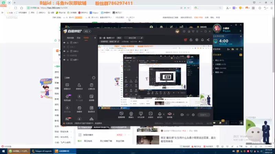
Task: Close the League matchmaking queue timer panel
Action: coord(241,36)
